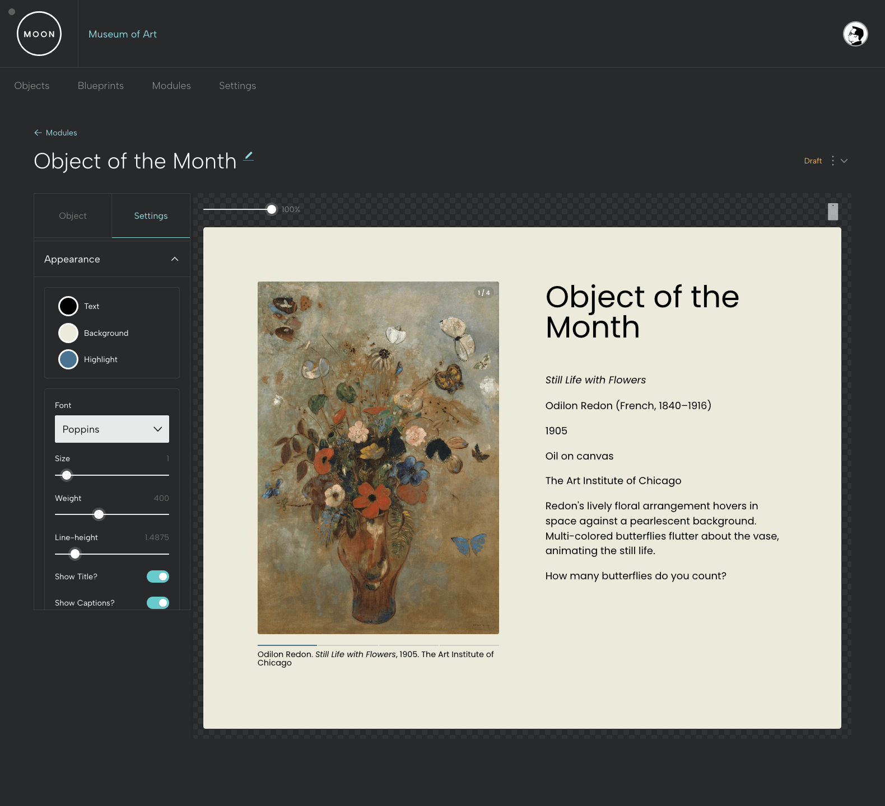
Task: Click the Object of the Month preview heading
Action: [x=642, y=312]
